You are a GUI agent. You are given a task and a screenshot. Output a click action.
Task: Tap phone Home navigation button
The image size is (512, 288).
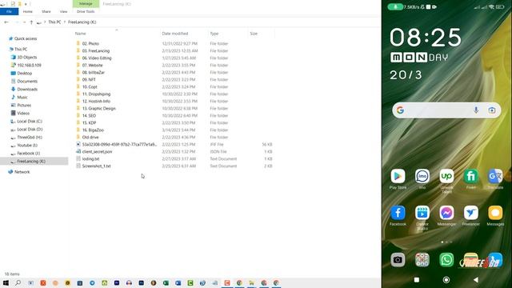point(446,280)
